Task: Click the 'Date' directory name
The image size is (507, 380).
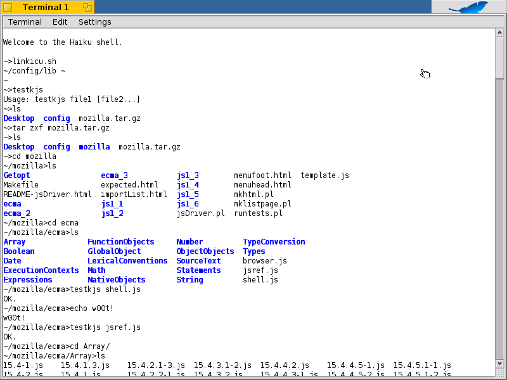Action: click(x=12, y=261)
